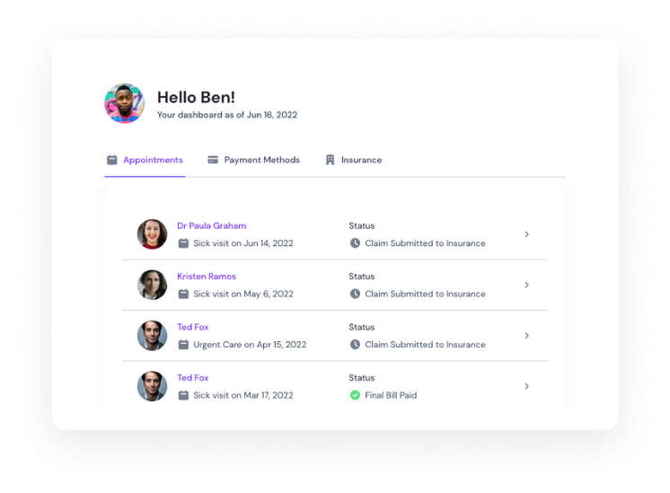Expand Kristen Ramos appointment details chevron
670x493 pixels.
pos(527,285)
